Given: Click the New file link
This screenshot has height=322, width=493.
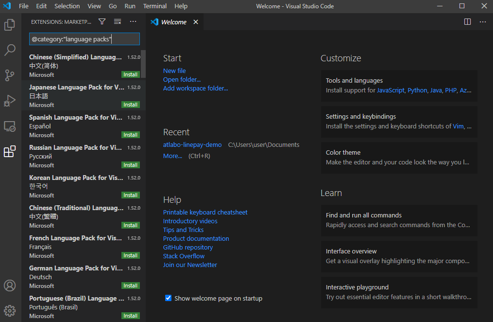Looking at the screenshot, I should [x=174, y=71].
